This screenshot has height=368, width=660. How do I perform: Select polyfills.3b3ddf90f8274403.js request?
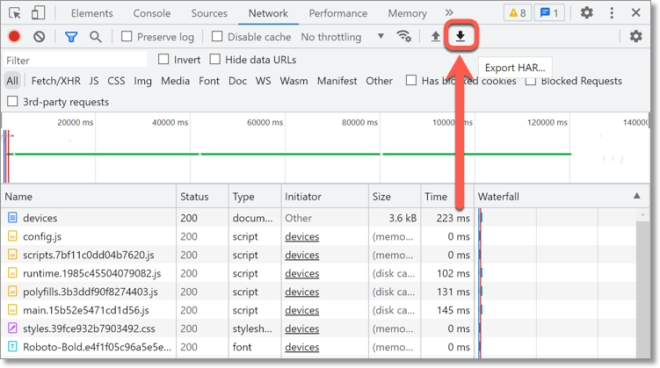91,292
